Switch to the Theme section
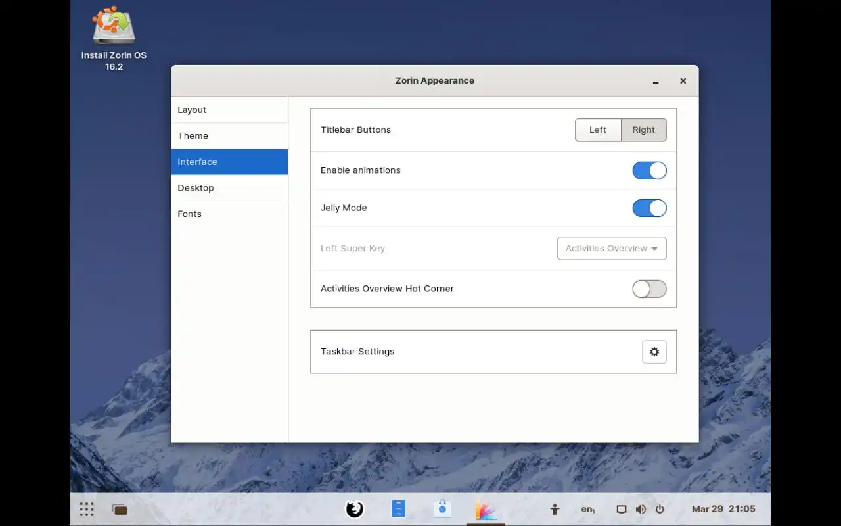841x526 pixels. [229, 136]
